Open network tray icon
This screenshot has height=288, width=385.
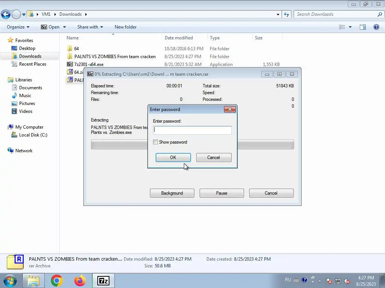tap(338, 280)
